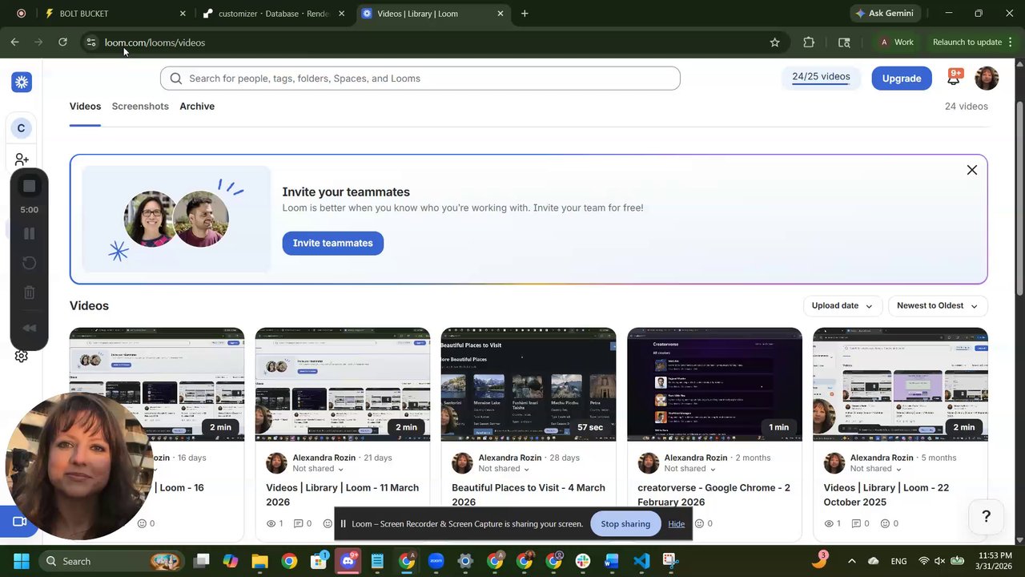Screen dimensions: 1025x577
Task: Open a new browser tab
Action: click(x=525, y=14)
